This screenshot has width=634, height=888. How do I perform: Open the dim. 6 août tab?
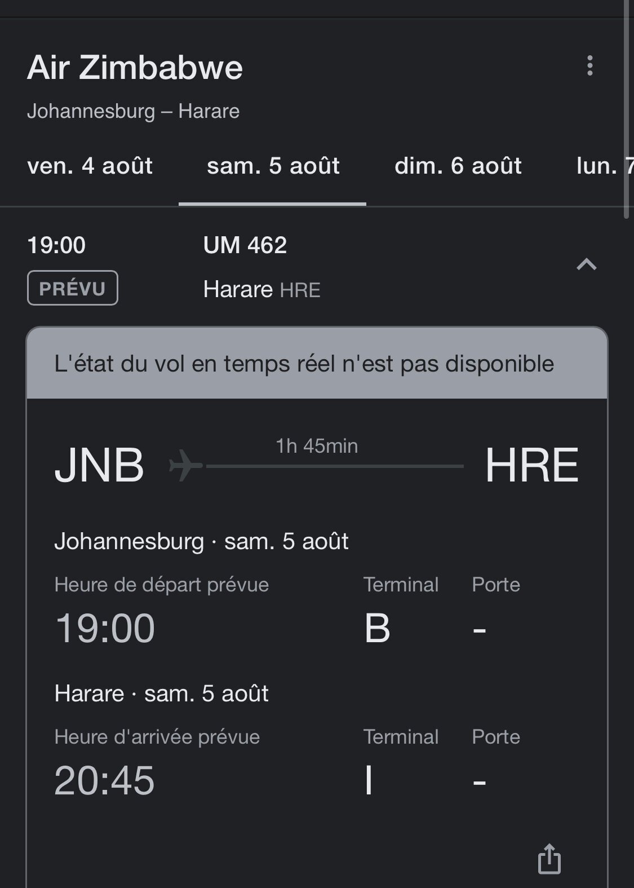(x=458, y=166)
